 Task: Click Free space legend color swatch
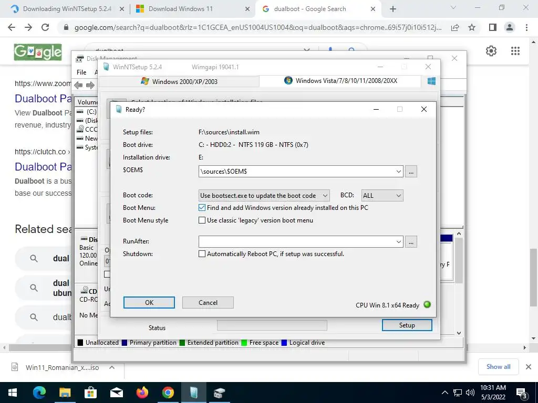click(x=244, y=343)
